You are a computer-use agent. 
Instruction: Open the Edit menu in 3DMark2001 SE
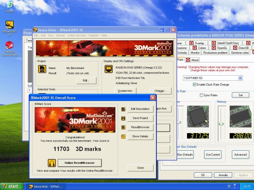[43, 35]
